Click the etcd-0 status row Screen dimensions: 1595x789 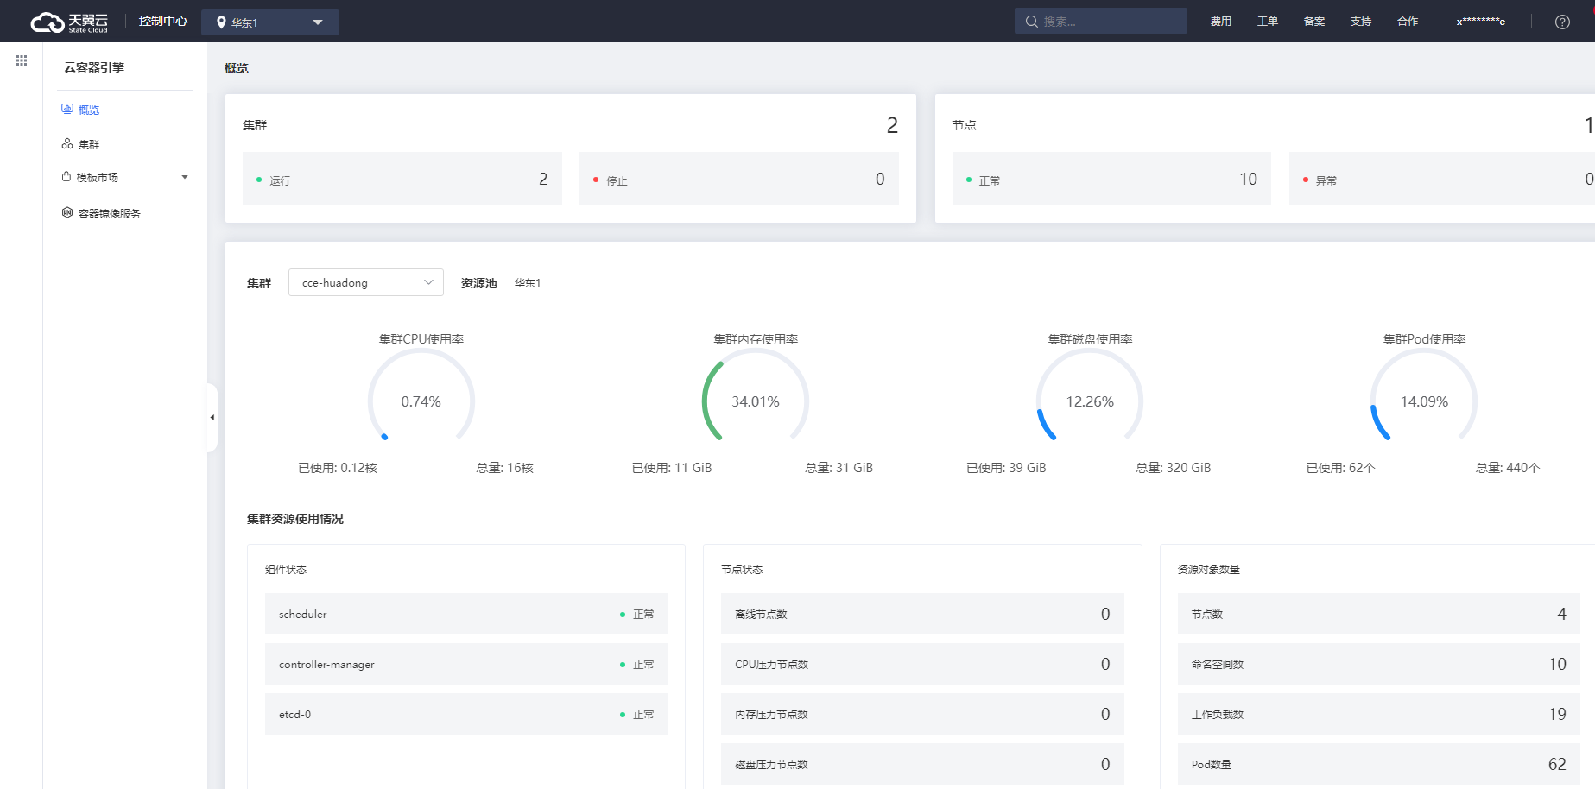[466, 714]
